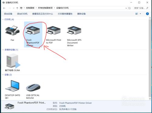This screenshot has width=152, height=113.
Task: Click the 多媒体设备 (1) group heading
Action: (x=11, y=50)
